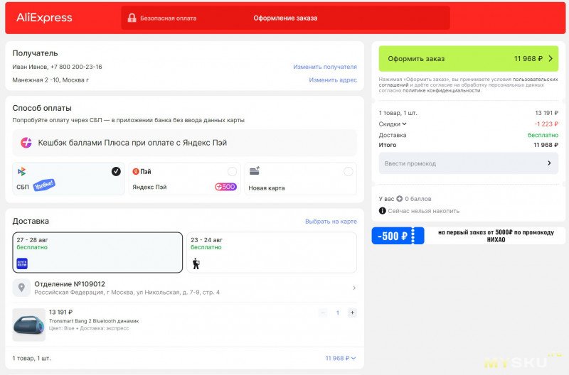Select SBP payment method
The image size is (569, 375).
pos(68,179)
